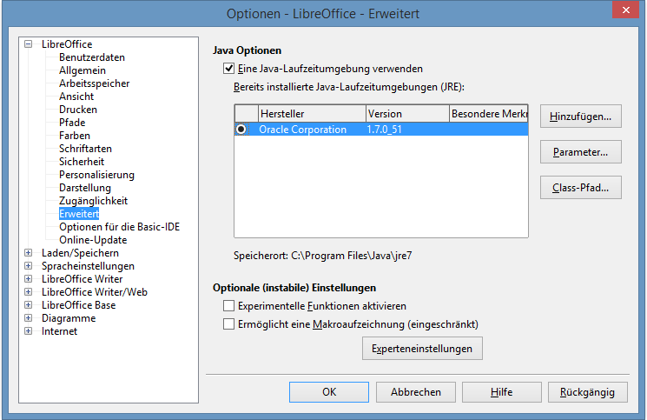647x420 pixels.
Task: Enable Experimentelle Funktionen aktivieren checkbox
Action: click(x=228, y=305)
